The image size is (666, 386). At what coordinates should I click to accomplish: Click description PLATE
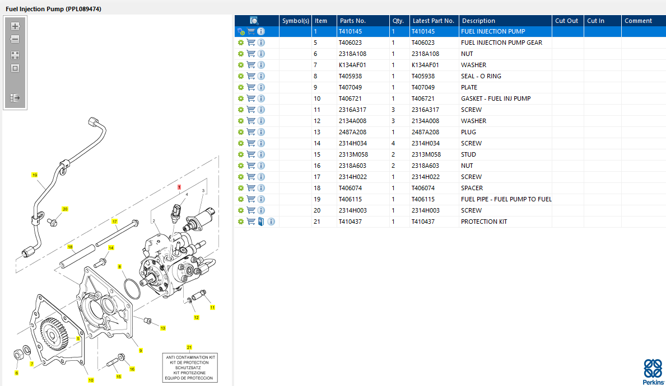469,87
